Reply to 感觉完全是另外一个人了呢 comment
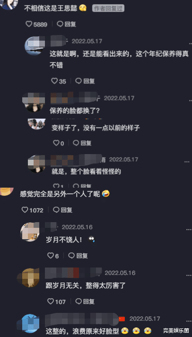 point(62,210)
